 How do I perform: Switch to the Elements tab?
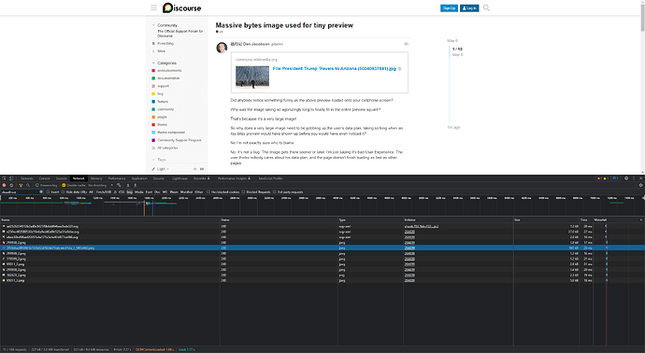pos(27,178)
